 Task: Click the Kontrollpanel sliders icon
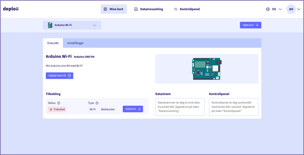(x=175, y=9)
